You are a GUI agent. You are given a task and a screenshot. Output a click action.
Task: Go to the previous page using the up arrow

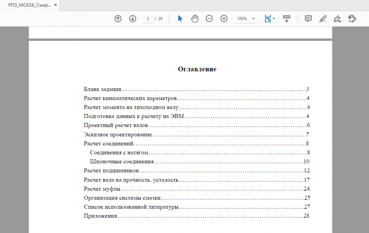click(118, 19)
